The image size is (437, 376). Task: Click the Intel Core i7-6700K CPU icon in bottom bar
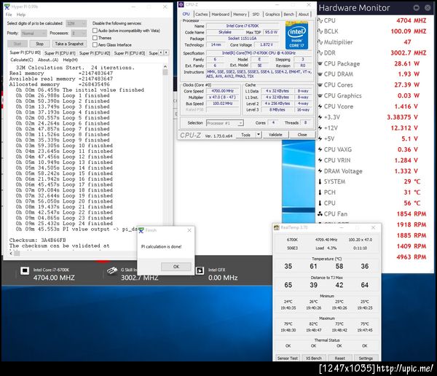click(x=25, y=270)
